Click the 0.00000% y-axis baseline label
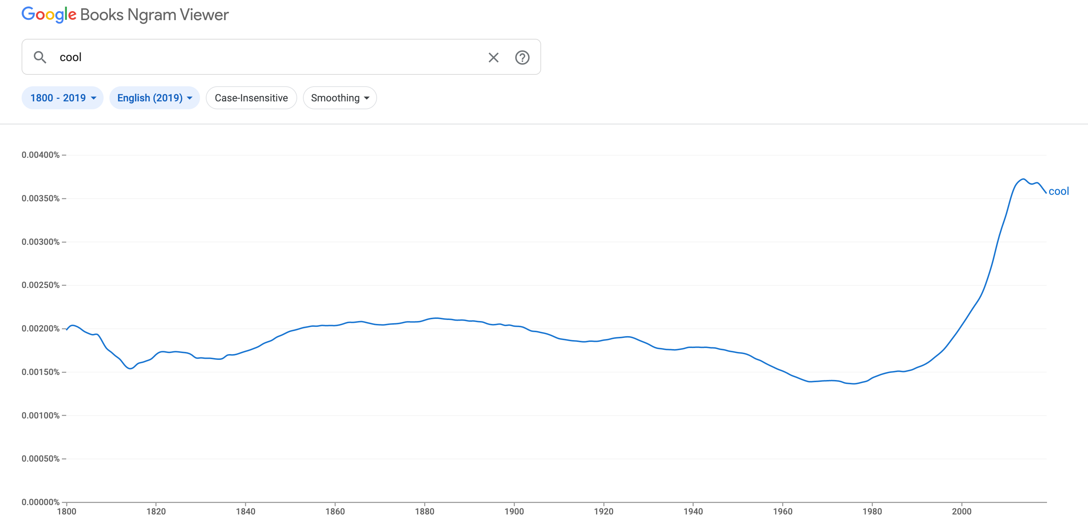 pos(41,502)
